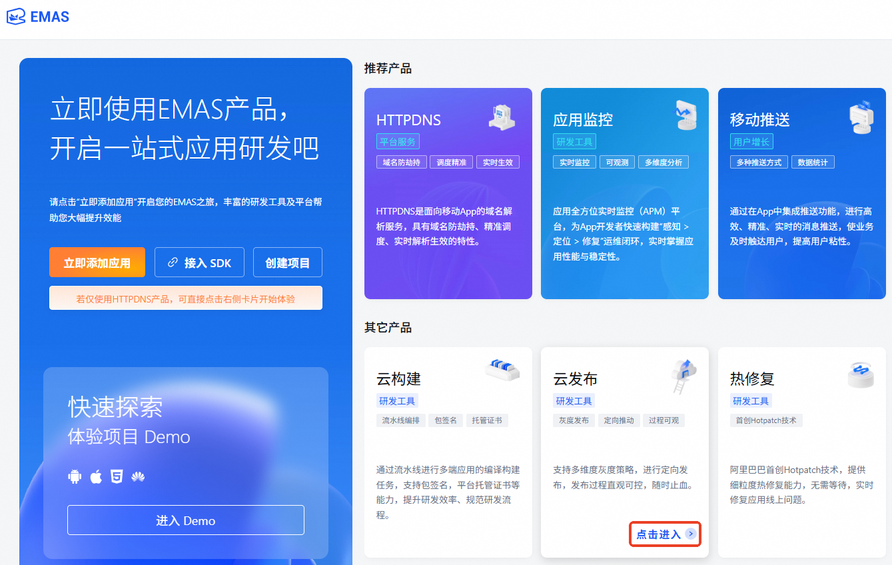Click the 可观测 tag
Viewport: 892px width, 565px height.
click(617, 162)
